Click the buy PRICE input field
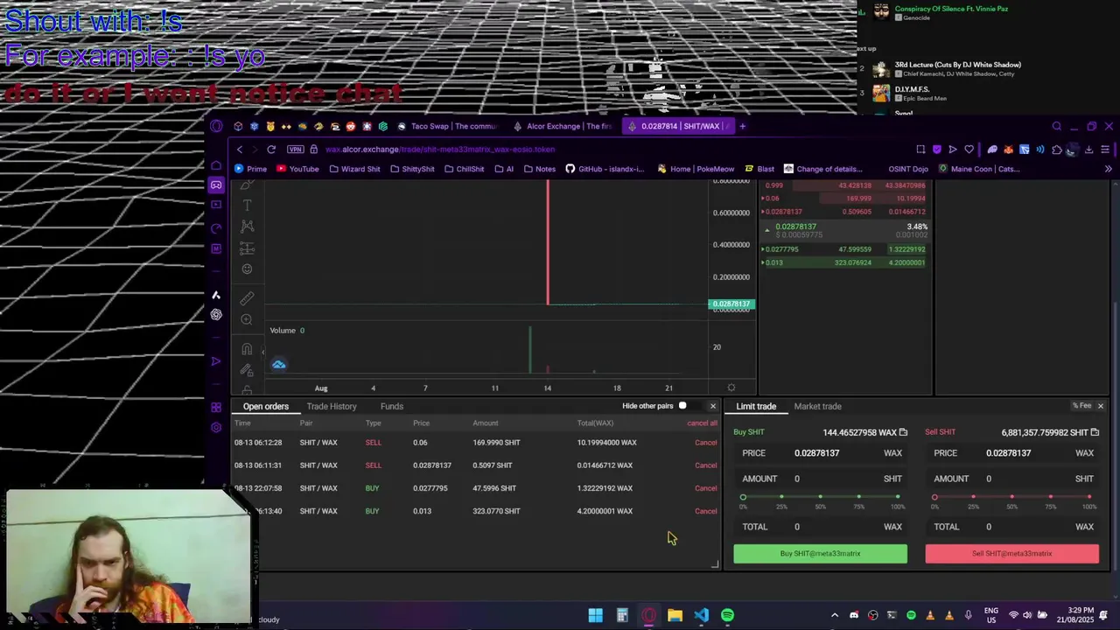Image resolution: width=1120 pixels, height=630 pixels. coord(820,453)
